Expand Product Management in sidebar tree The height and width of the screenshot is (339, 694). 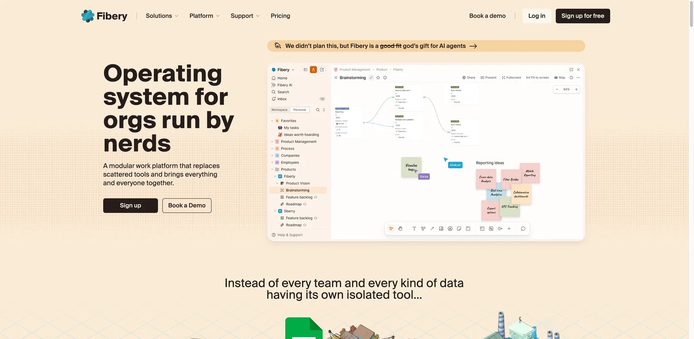(x=272, y=142)
